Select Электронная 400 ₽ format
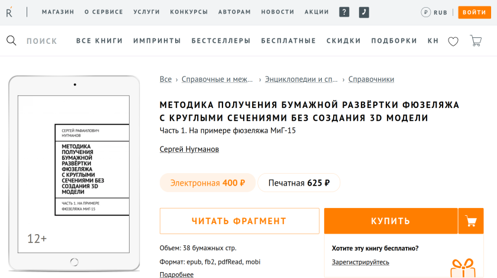This screenshot has width=497, height=278. (208, 183)
